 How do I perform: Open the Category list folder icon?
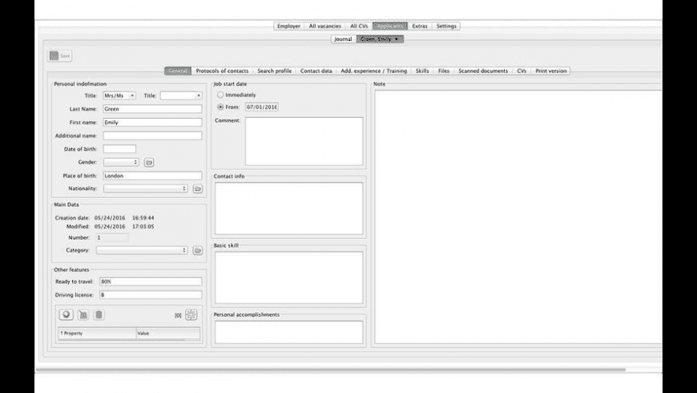[198, 250]
